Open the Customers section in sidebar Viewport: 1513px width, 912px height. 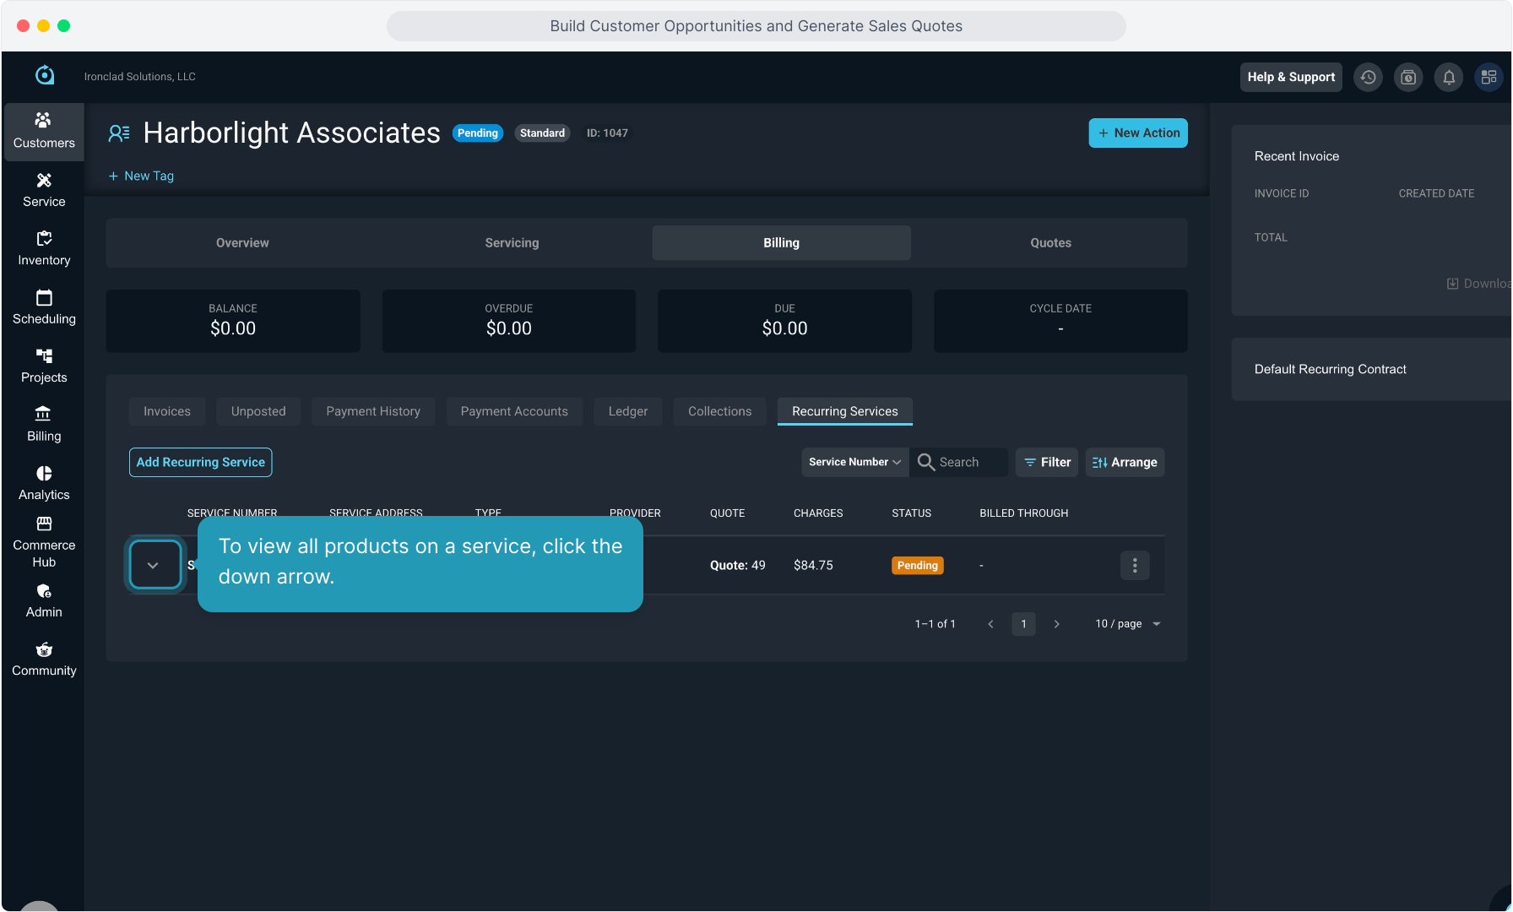pos(44,131)
